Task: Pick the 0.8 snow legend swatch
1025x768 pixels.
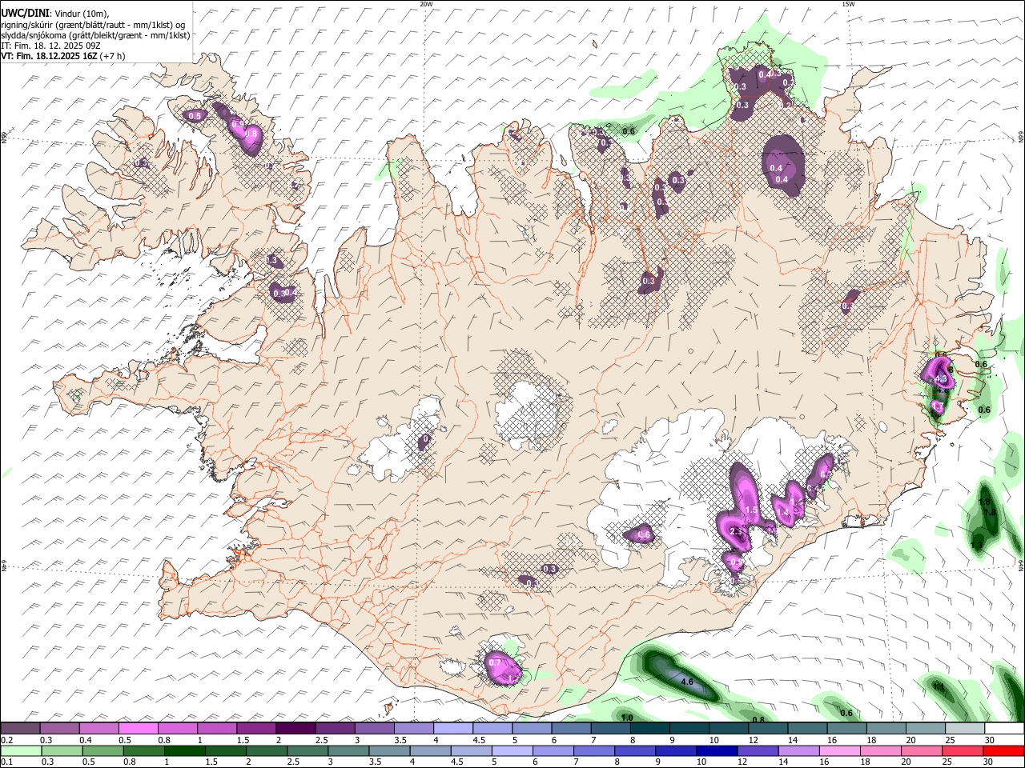Action: (177, 729)
